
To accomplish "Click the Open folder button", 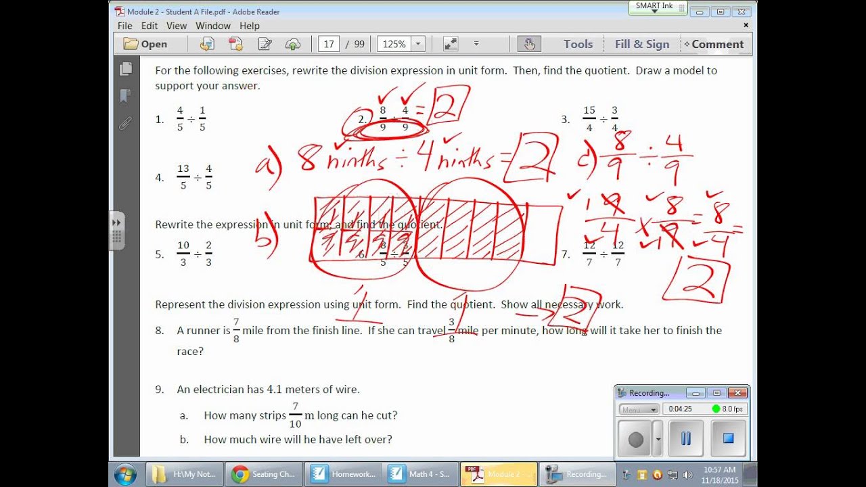I will coord(145,44).
